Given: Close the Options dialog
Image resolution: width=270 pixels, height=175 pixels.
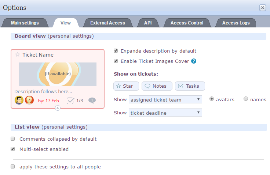Looking at the screenshot, I should click(262, 8).
